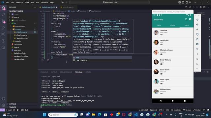Viewport: 211px width, 118px height.
Task: Open the File menu
Action: (7, 2)
